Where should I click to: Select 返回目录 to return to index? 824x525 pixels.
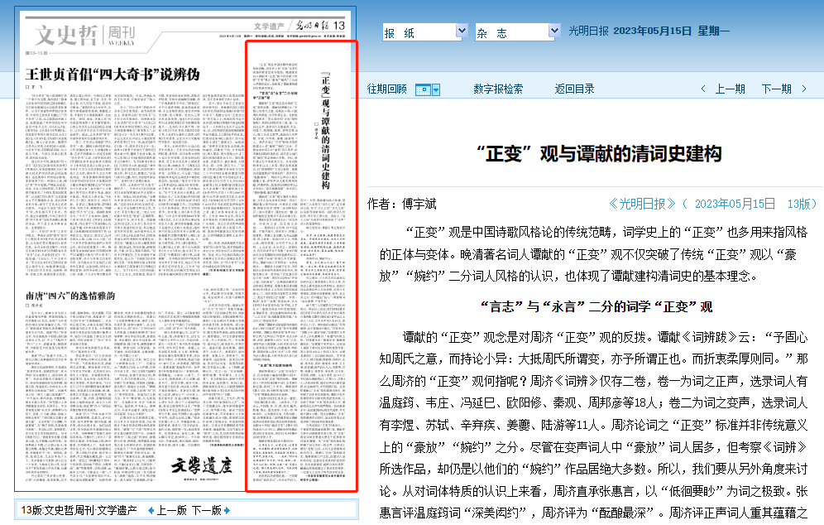pos(574,89)
